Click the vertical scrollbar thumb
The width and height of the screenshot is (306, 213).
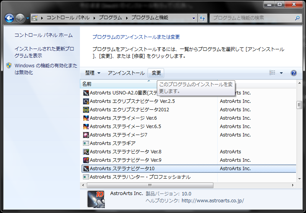[299, 105]
